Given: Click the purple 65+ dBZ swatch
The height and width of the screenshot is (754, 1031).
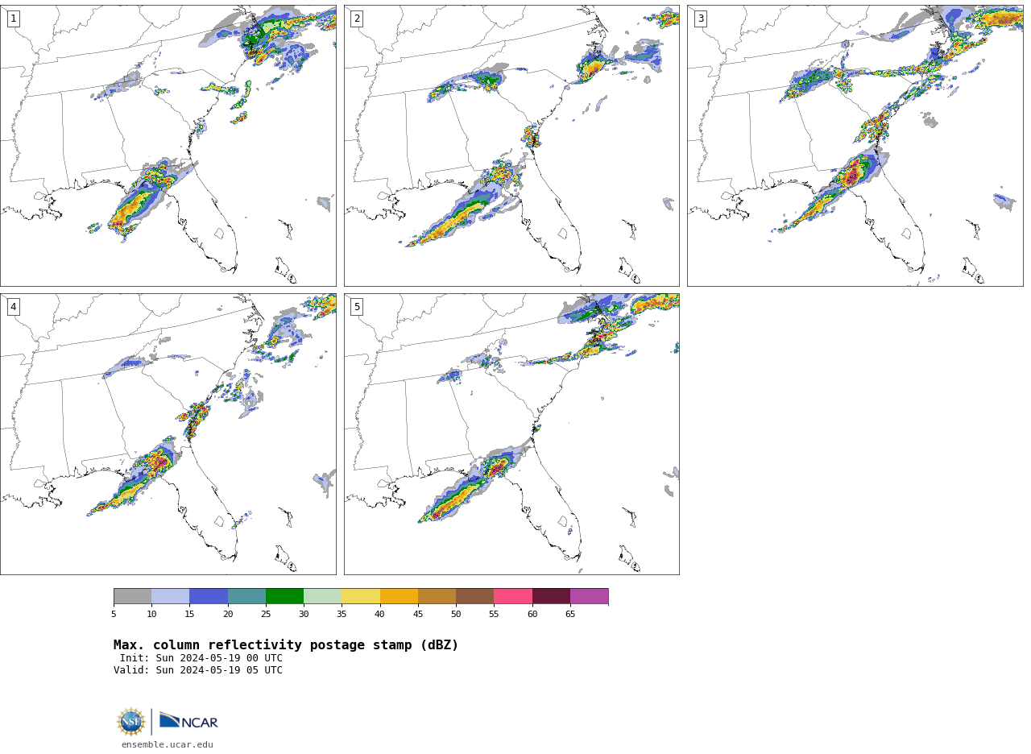Looking at the screenshot, I should click(x=589, y=596).
